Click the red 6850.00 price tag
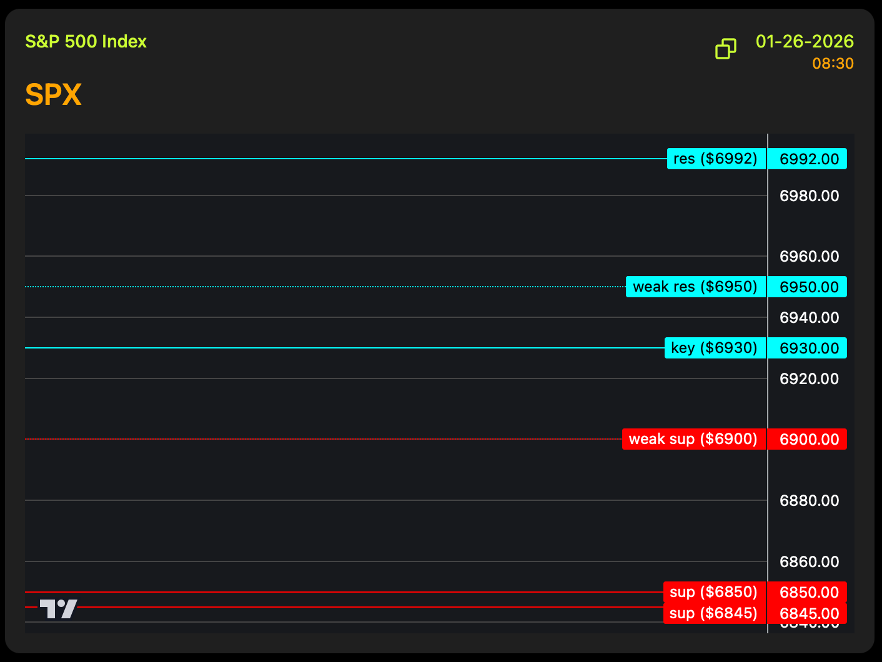 (x=808, y=592)
